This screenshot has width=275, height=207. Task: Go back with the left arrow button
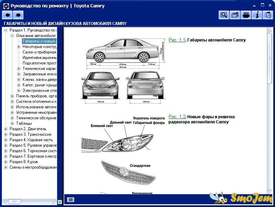pyautogui.click(x=7, y=15)
